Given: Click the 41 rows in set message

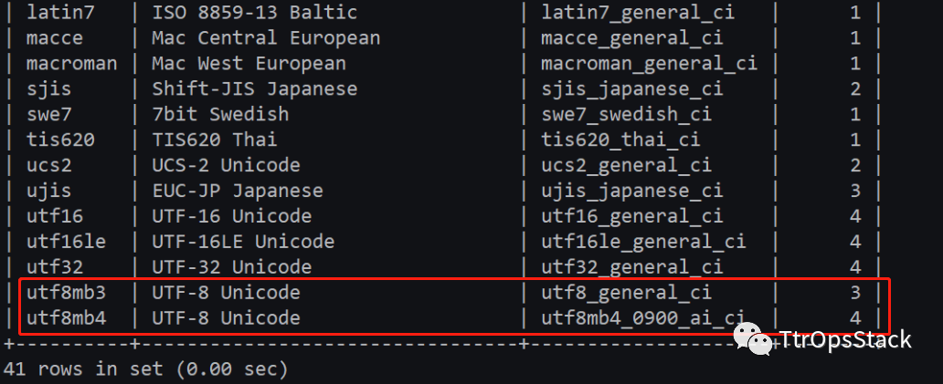Looking at the screenshot, I should coord(145,369).
